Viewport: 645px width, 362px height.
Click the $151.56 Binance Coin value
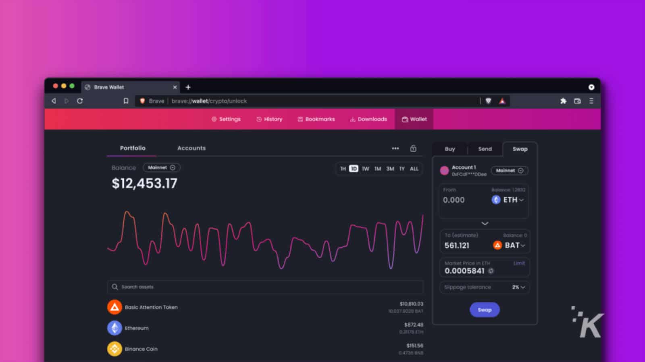click(x=415, y=346)
